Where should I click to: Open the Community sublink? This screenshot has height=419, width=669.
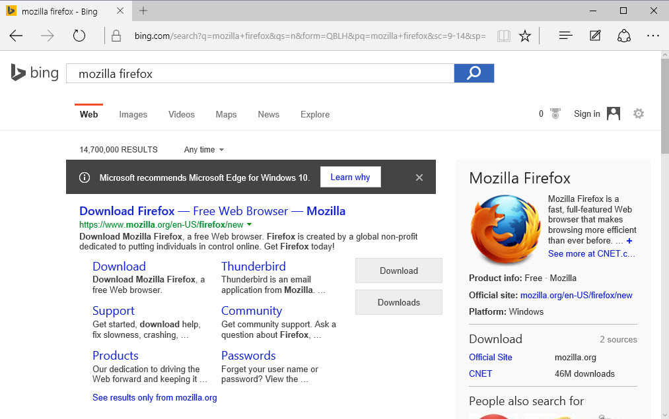point(252,311)
